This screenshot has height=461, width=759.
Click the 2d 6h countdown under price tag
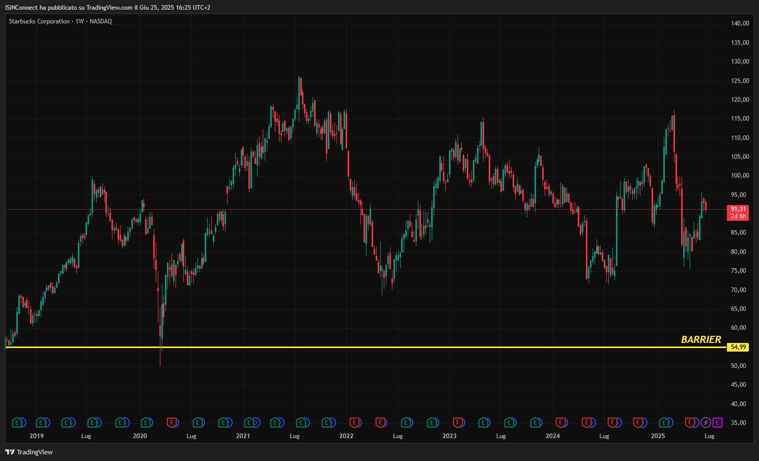[x=738, y=216]
